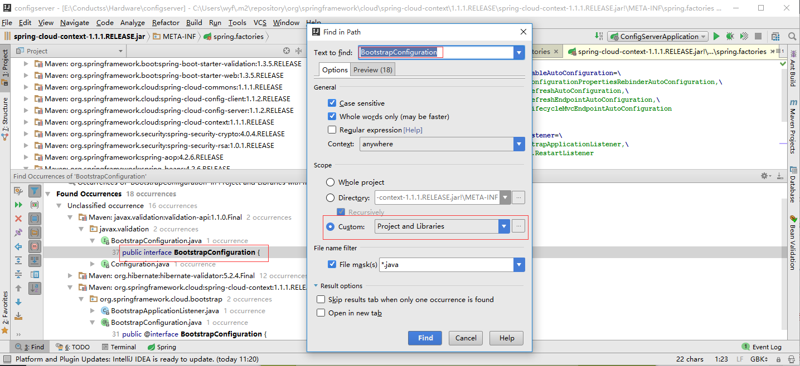Go to next occurrence arrow

coord(18,302)
